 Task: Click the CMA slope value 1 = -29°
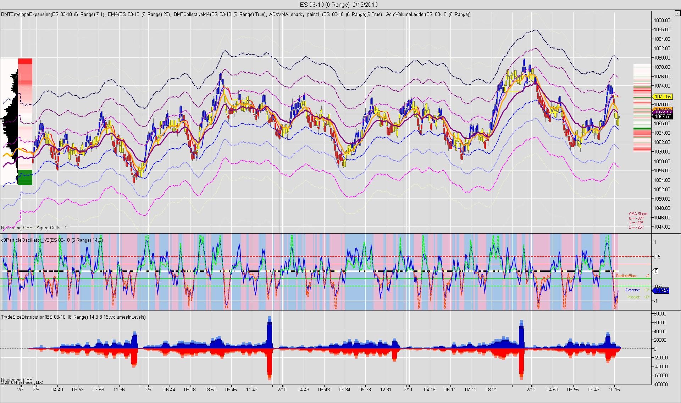pyautogui.click(x=636, y=223)
